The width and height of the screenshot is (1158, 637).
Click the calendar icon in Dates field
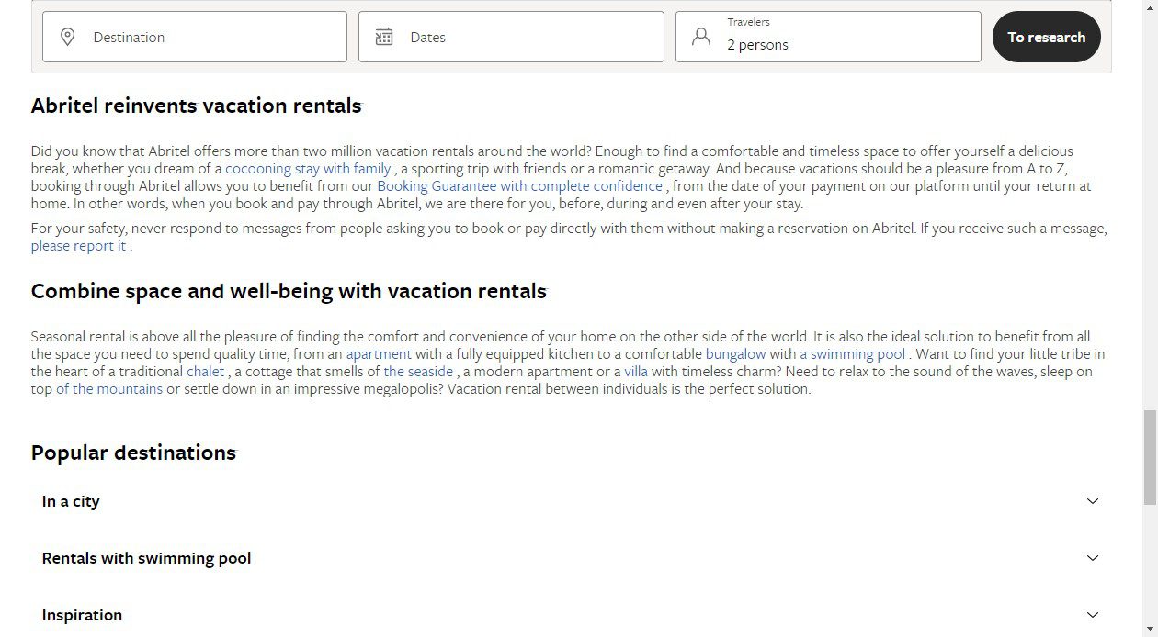pos(384,37)
